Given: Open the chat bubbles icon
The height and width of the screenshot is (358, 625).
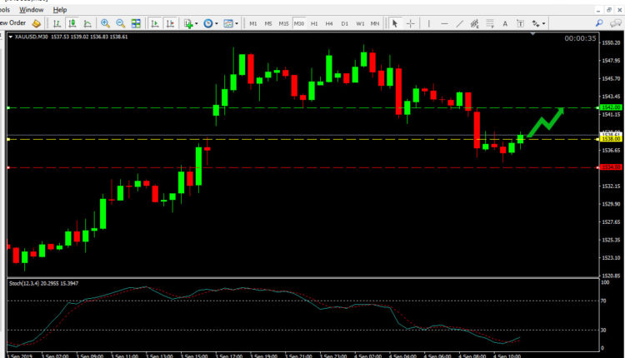Looking at the screenshot, I should coord(616,23).
